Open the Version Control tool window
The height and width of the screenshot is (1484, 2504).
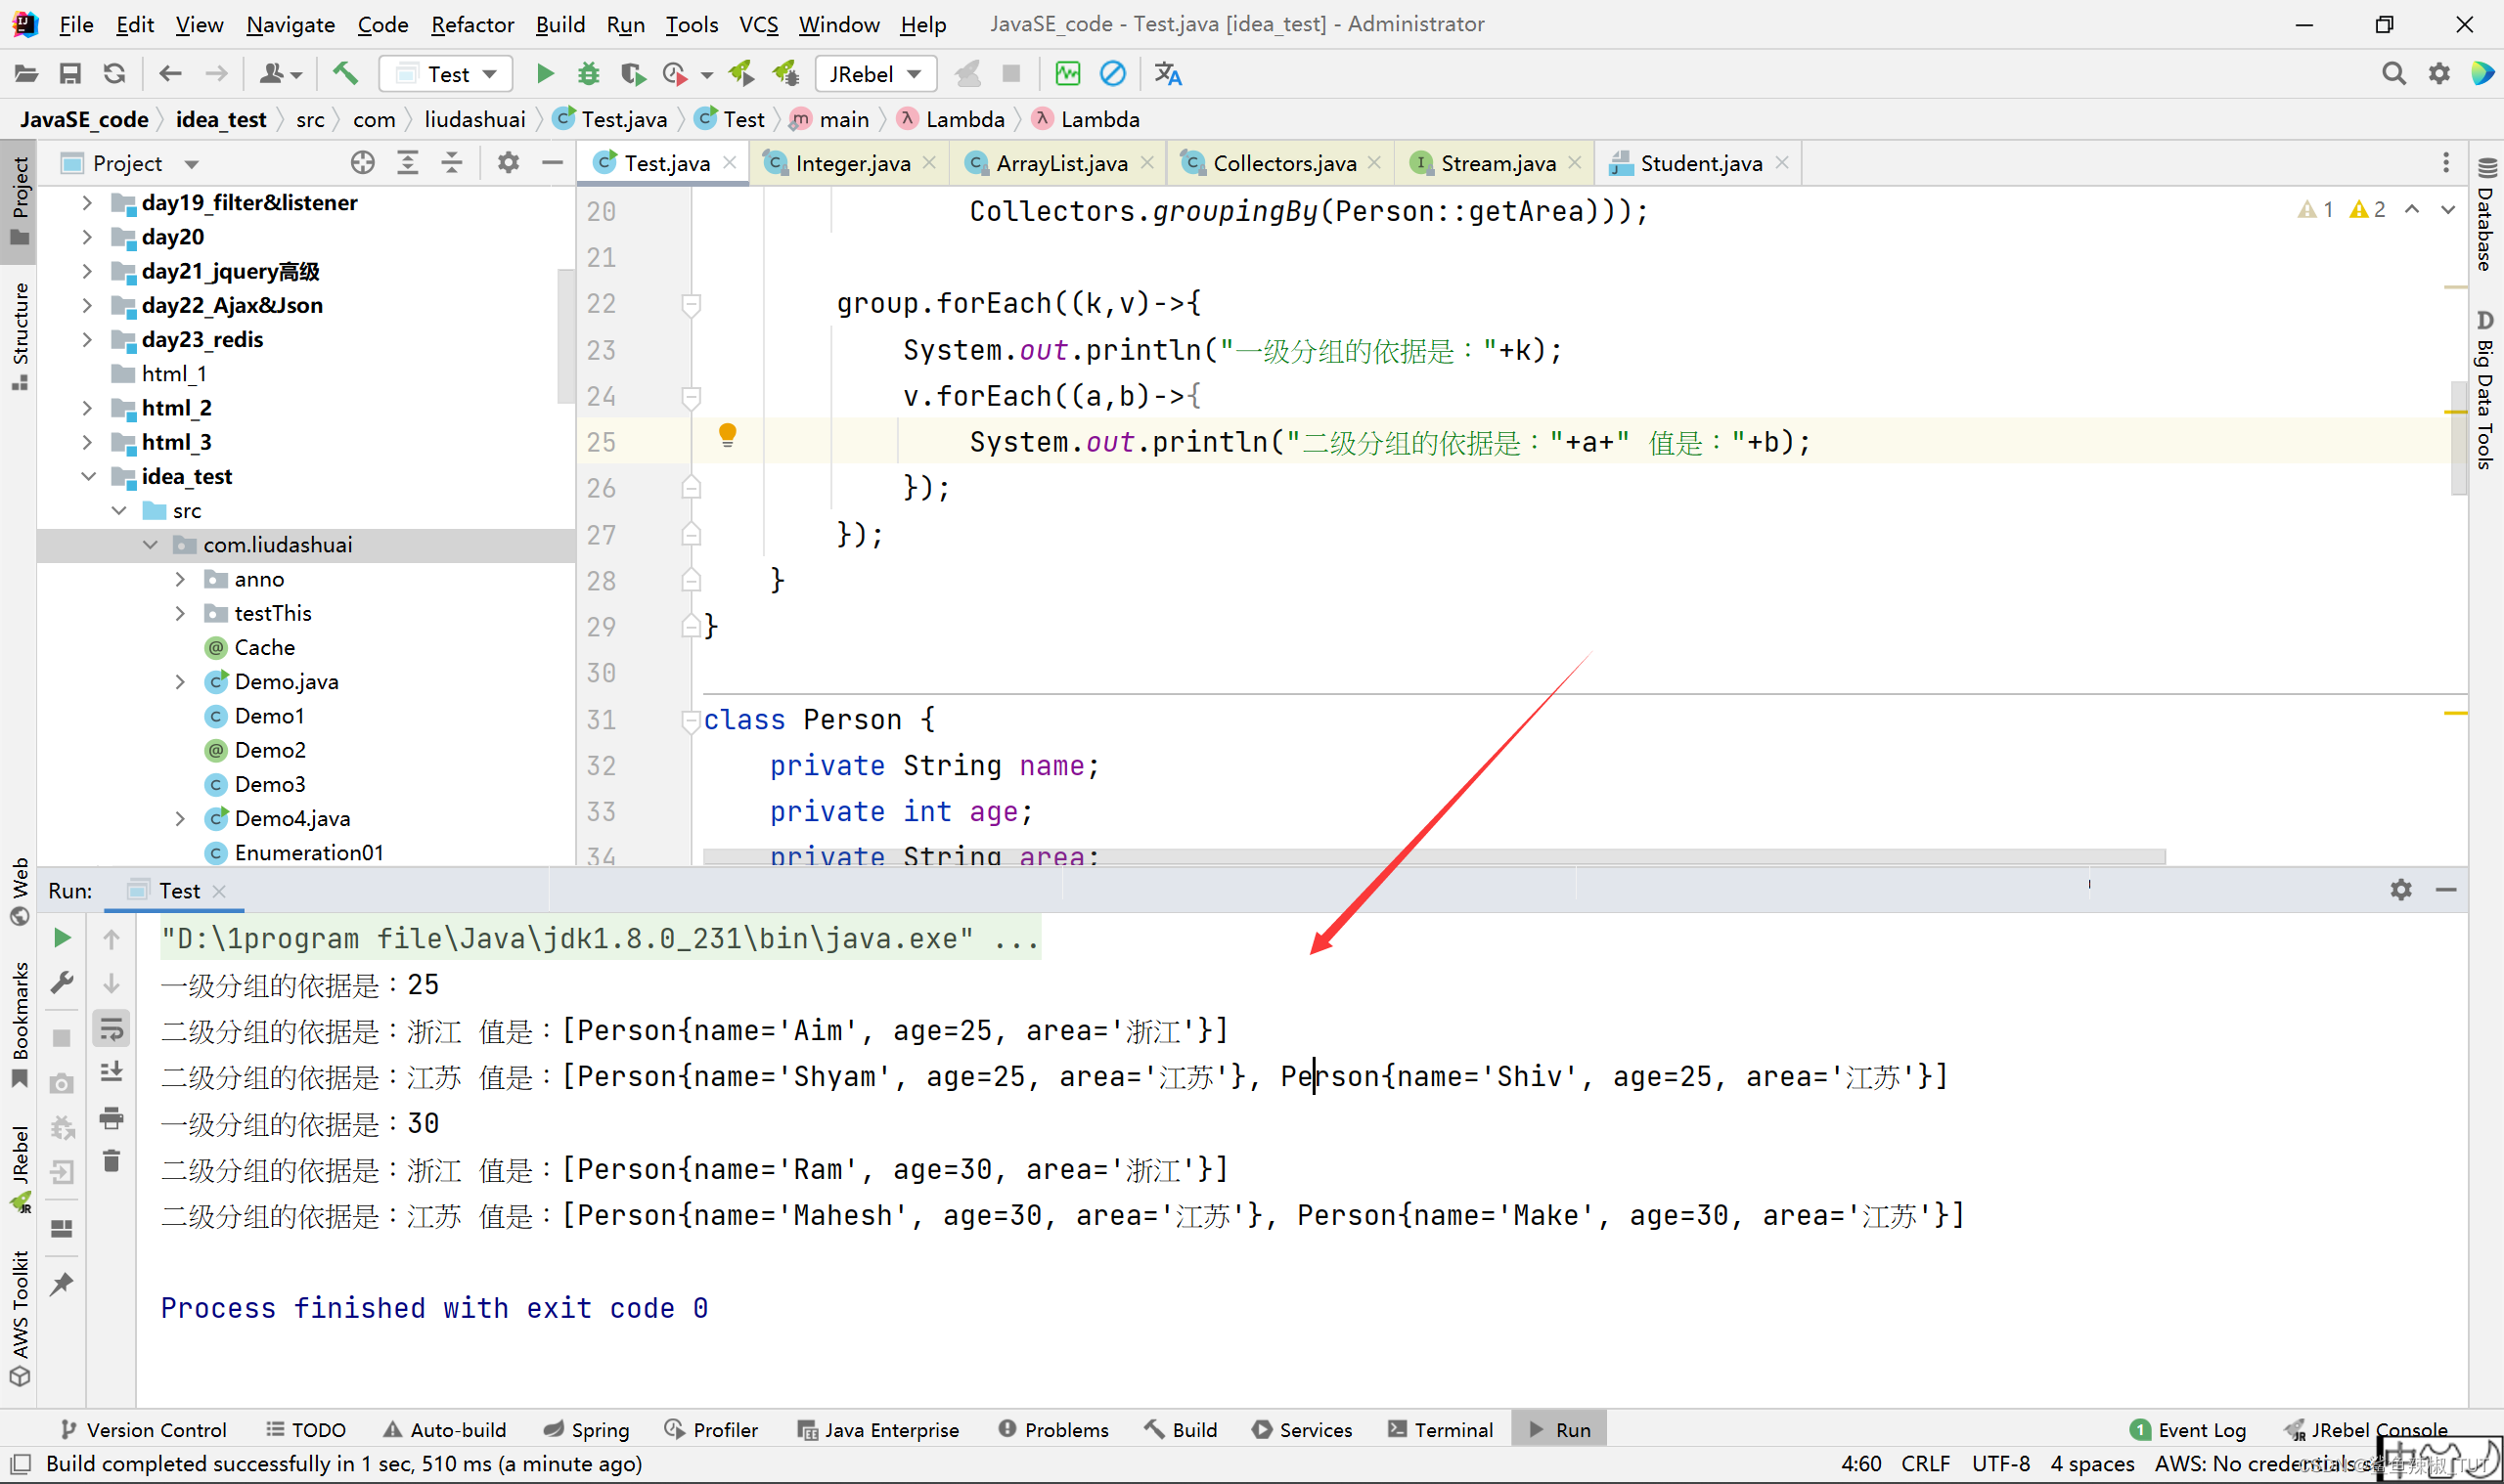(x=143, y=1430)
